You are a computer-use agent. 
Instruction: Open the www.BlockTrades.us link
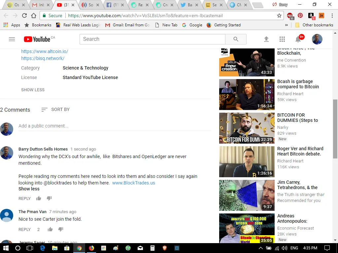pos(134,183)
